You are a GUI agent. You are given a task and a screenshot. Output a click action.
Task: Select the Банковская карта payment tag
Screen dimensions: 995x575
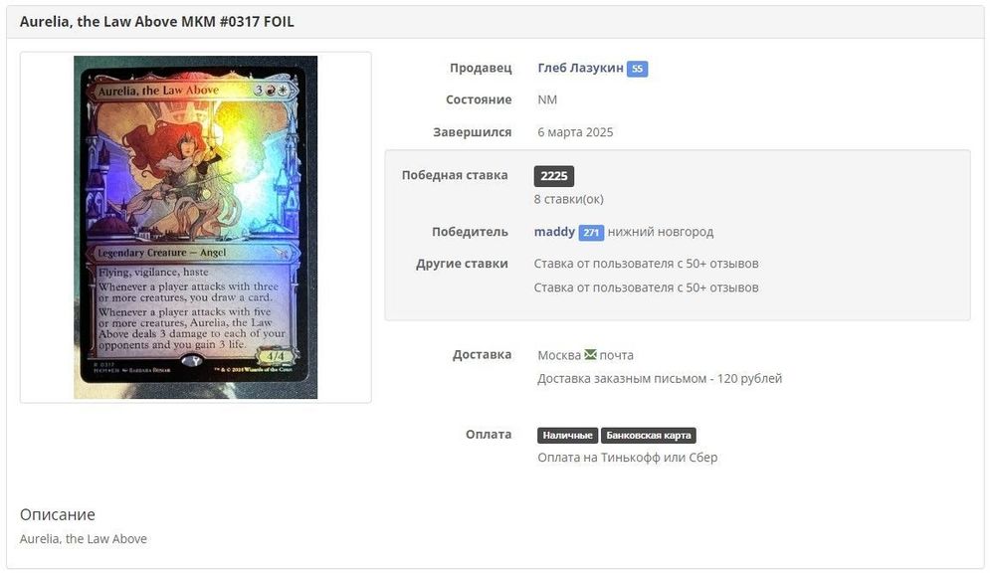649,436
